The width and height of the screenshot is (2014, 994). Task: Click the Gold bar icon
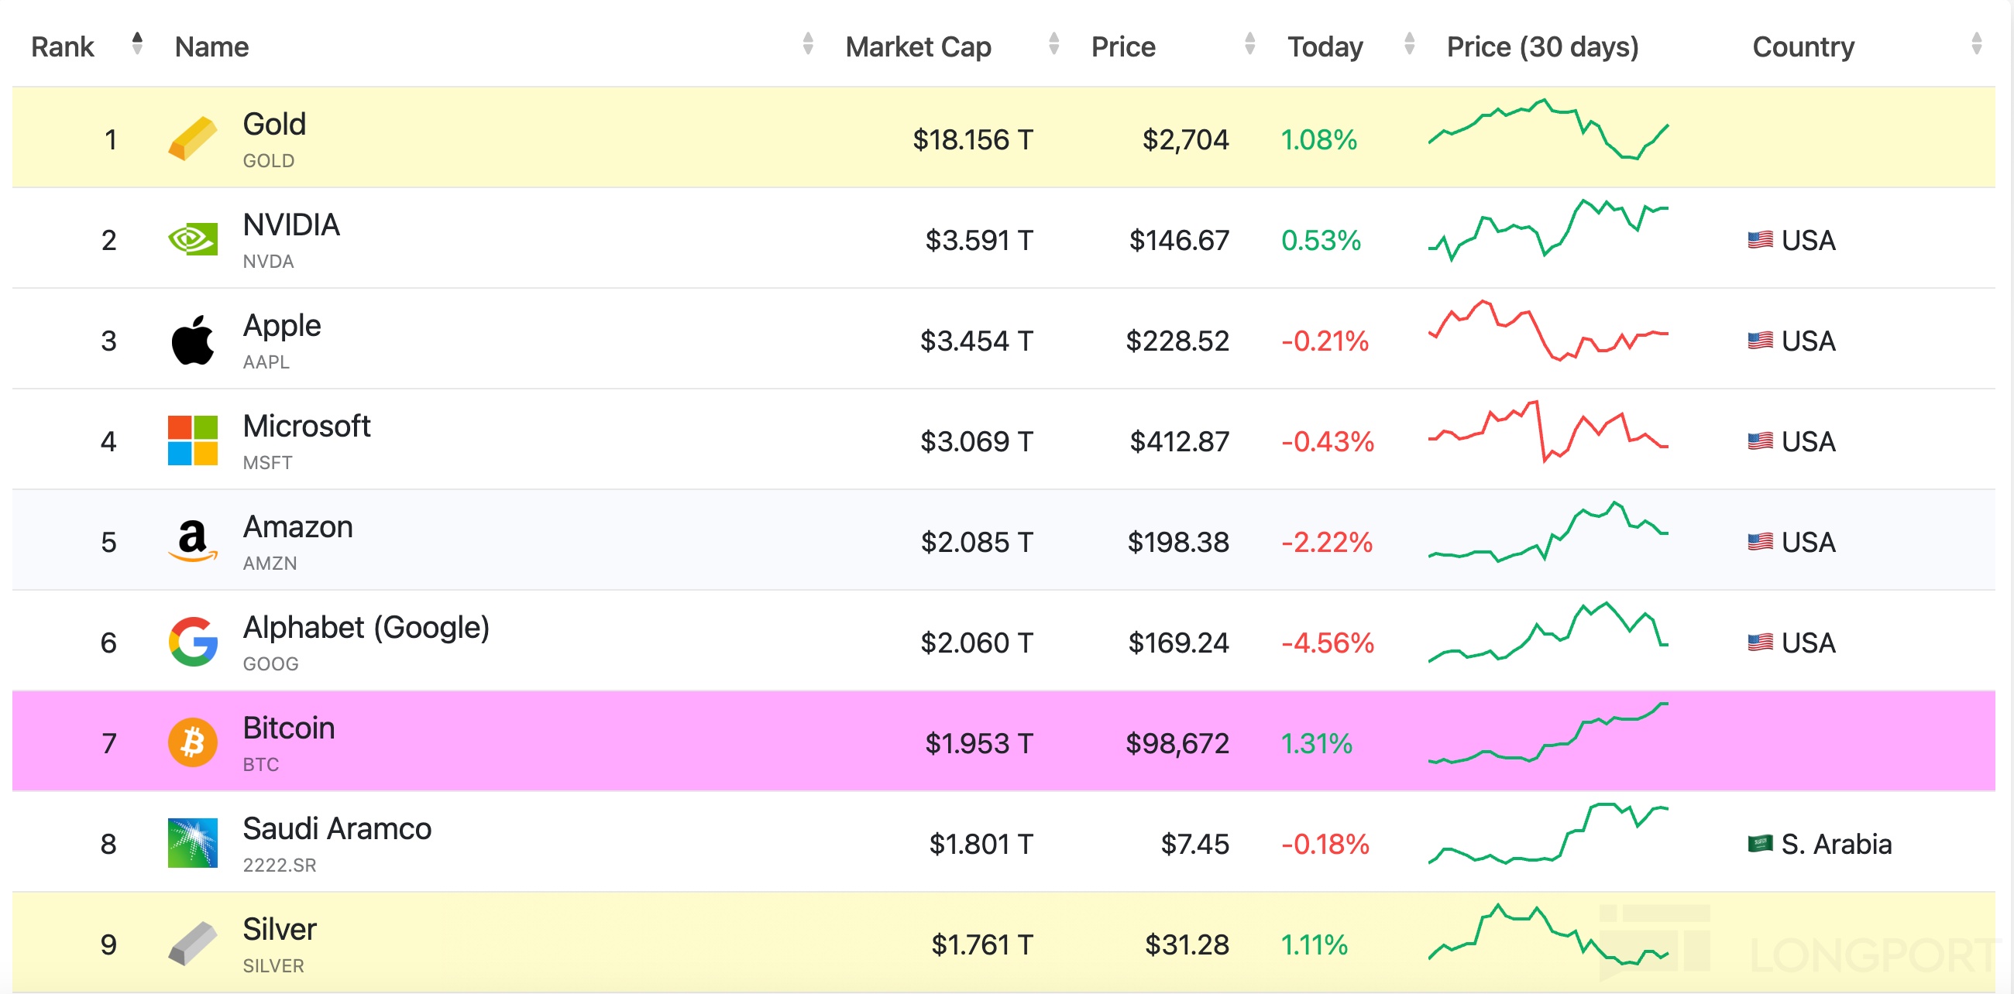click(x=192, y=139)
